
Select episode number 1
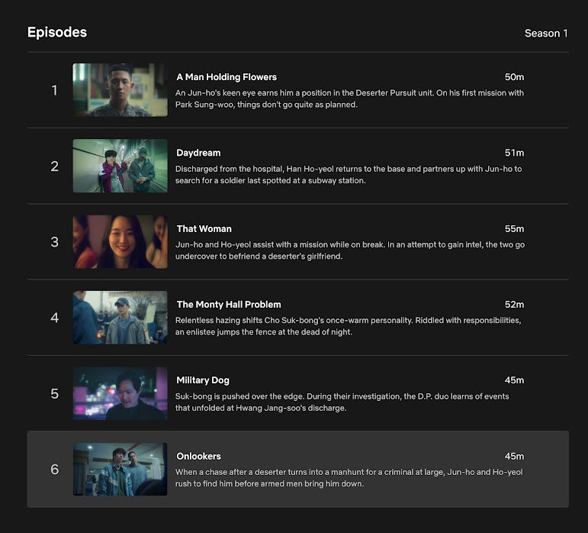[x=54, y=90]
